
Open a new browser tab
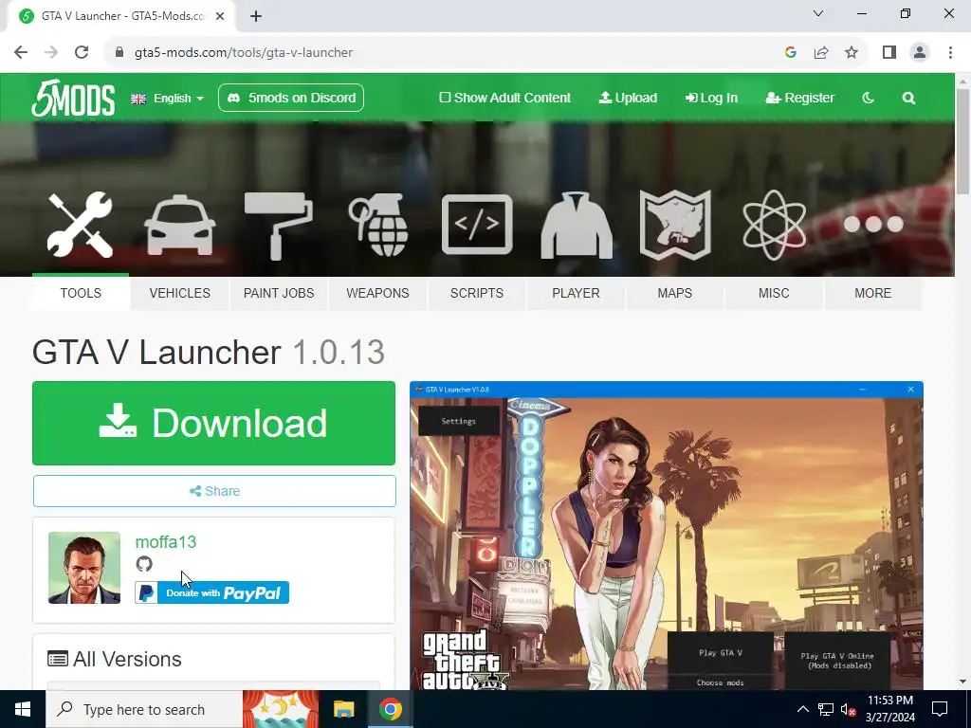pyautogui.click(x=256, y=16)
